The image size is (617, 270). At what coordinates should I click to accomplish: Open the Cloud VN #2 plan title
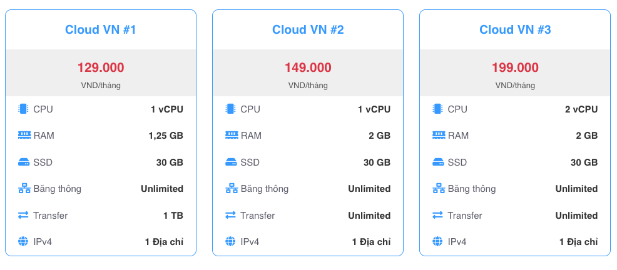point(308,30)
